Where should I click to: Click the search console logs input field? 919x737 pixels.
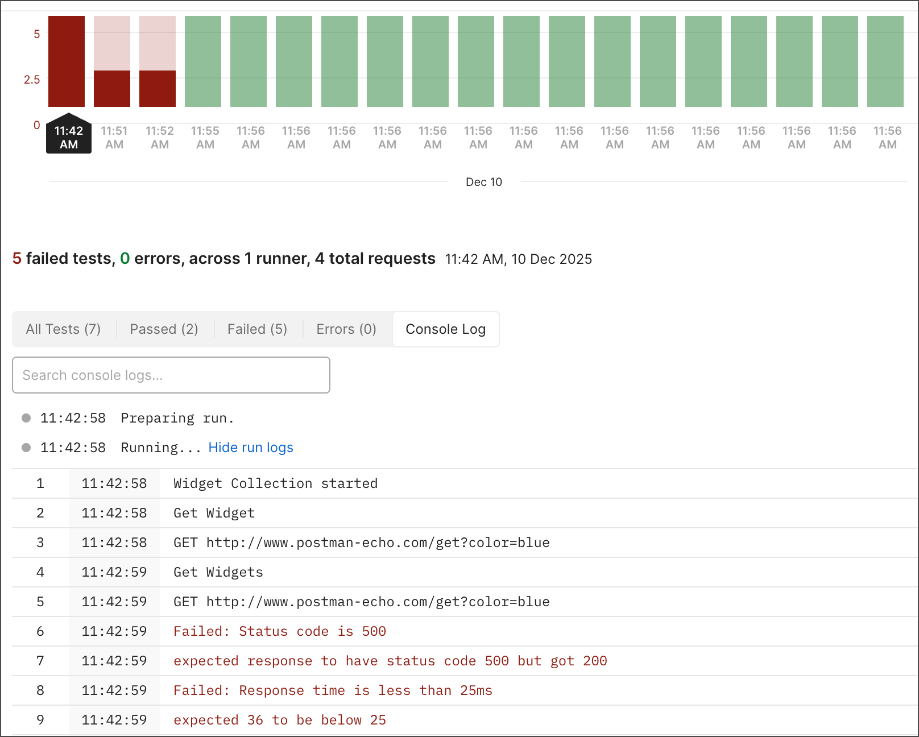coord(171,375)
